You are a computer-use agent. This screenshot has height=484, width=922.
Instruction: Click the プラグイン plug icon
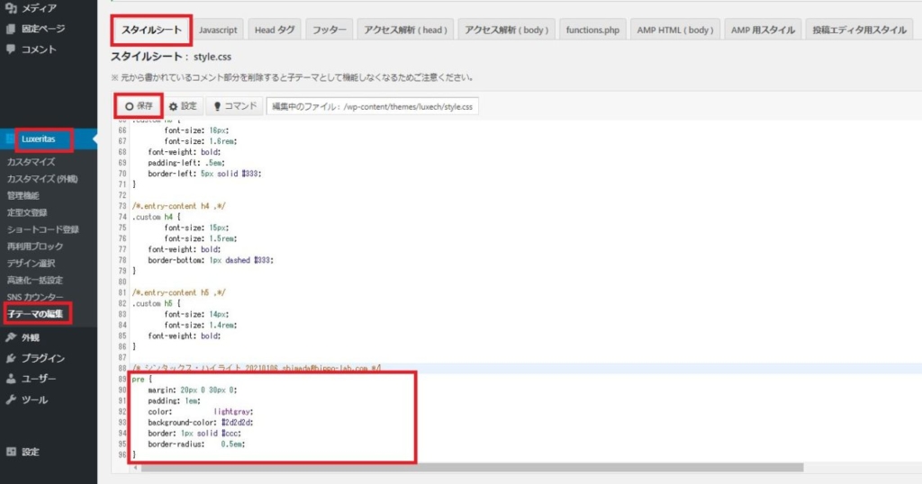point(11,358)
